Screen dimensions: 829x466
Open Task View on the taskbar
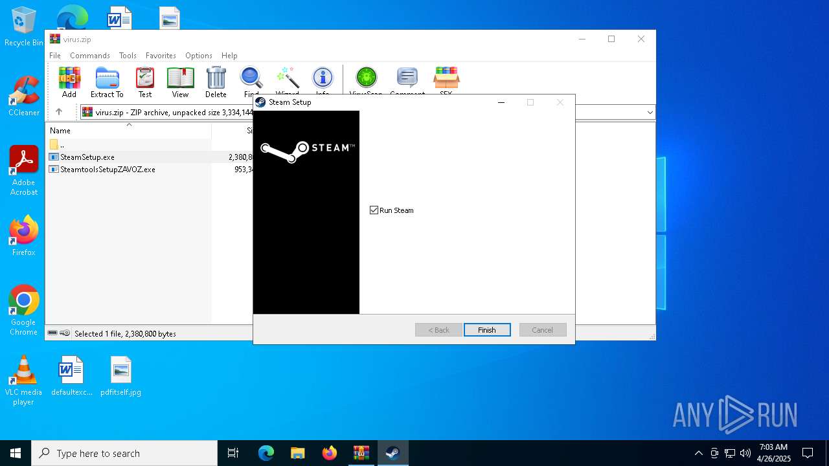233,453
